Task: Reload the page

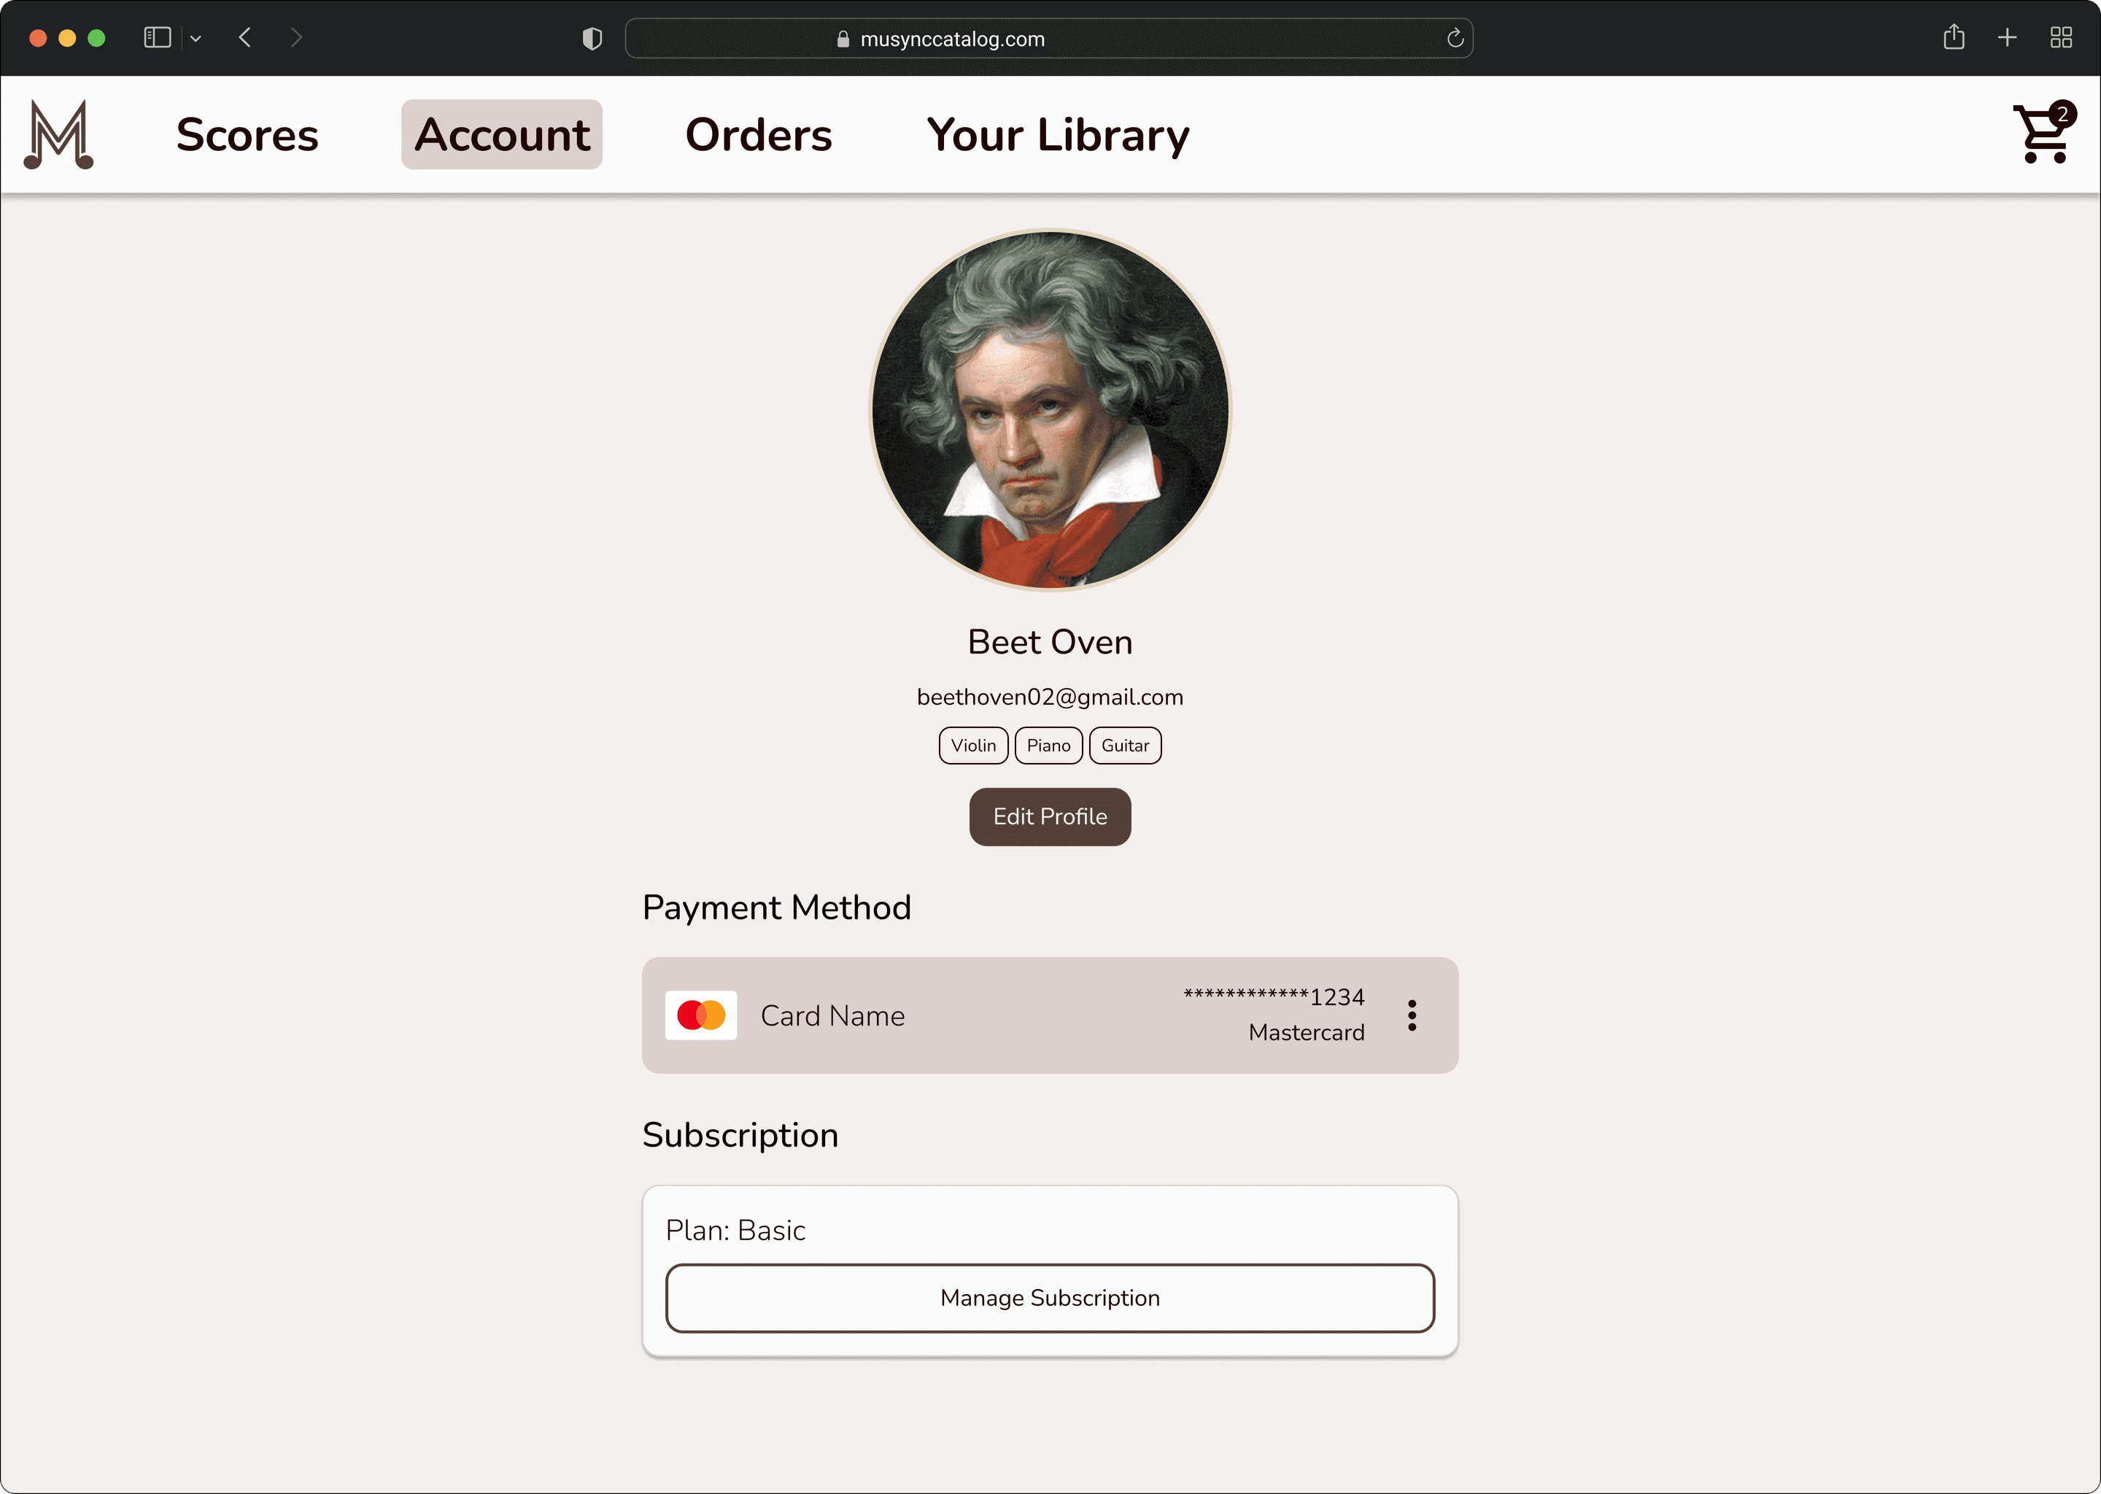Action: [1455, 39]
